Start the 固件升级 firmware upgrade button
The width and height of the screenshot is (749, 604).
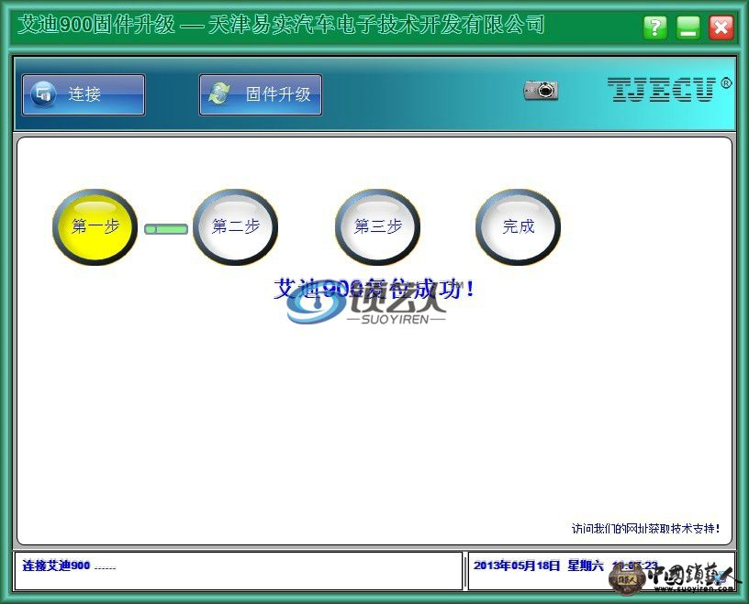click(x=261, y=94)
